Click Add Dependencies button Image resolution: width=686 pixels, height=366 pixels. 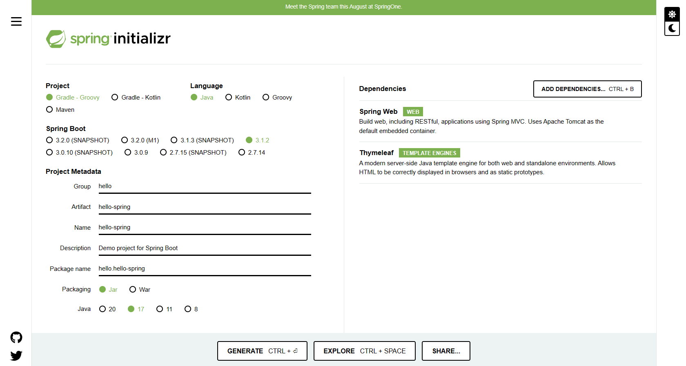click(587, 89)
